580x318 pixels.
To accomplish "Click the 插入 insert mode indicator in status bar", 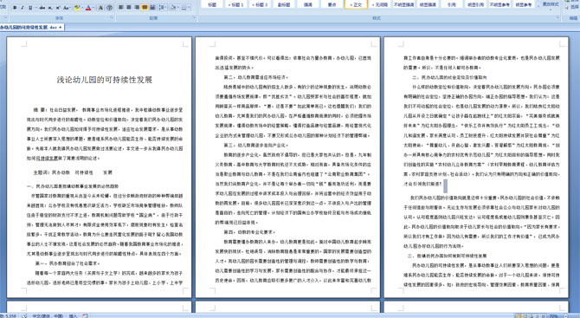I will pyautogui.click(x=73, y=315).
